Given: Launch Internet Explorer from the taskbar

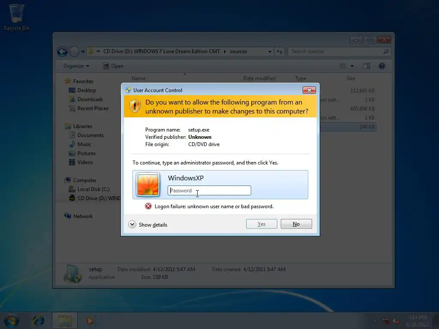Looking at the screenshot, I should coord(38,320).
